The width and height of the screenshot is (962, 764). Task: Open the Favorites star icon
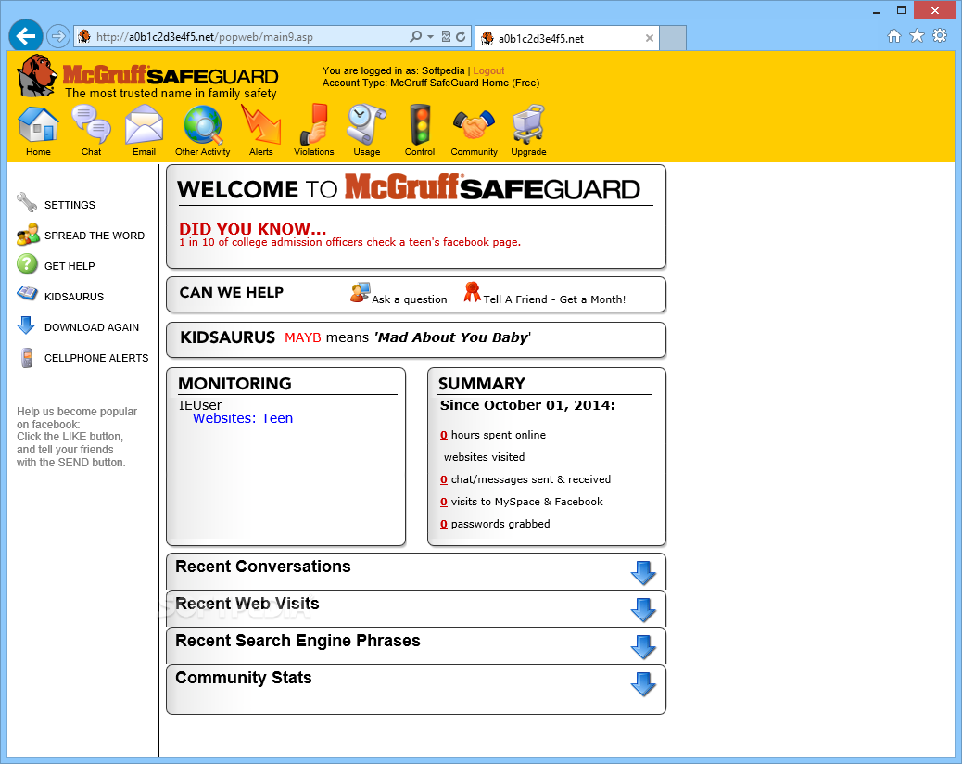click(917, 35)
